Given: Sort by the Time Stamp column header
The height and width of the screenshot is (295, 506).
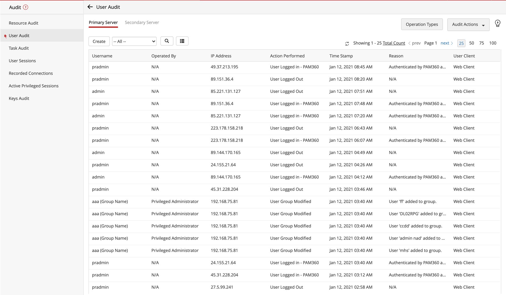Looking at the screenshot, I should click(341, 56).
